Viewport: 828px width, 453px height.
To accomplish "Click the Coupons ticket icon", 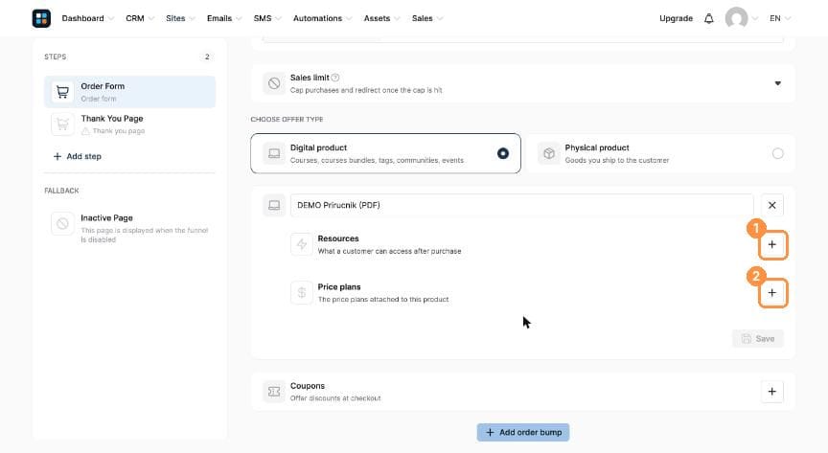I will point(274,392).
